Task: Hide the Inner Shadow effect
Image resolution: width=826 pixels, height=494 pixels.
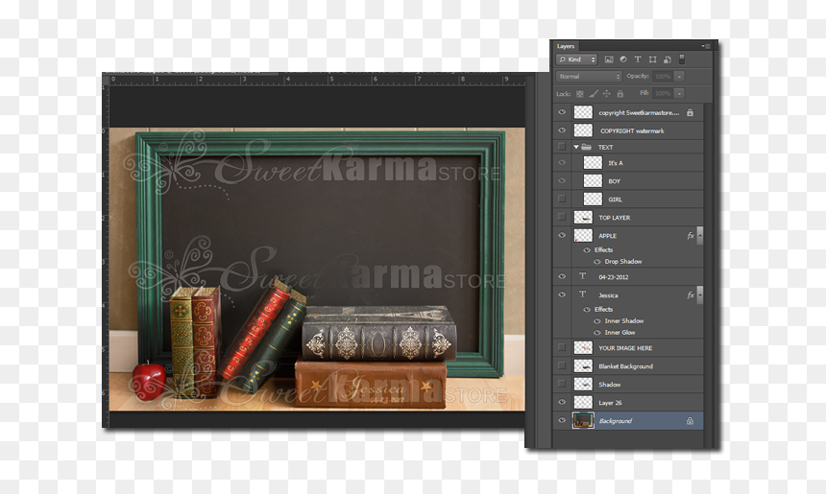Action: 596,321
